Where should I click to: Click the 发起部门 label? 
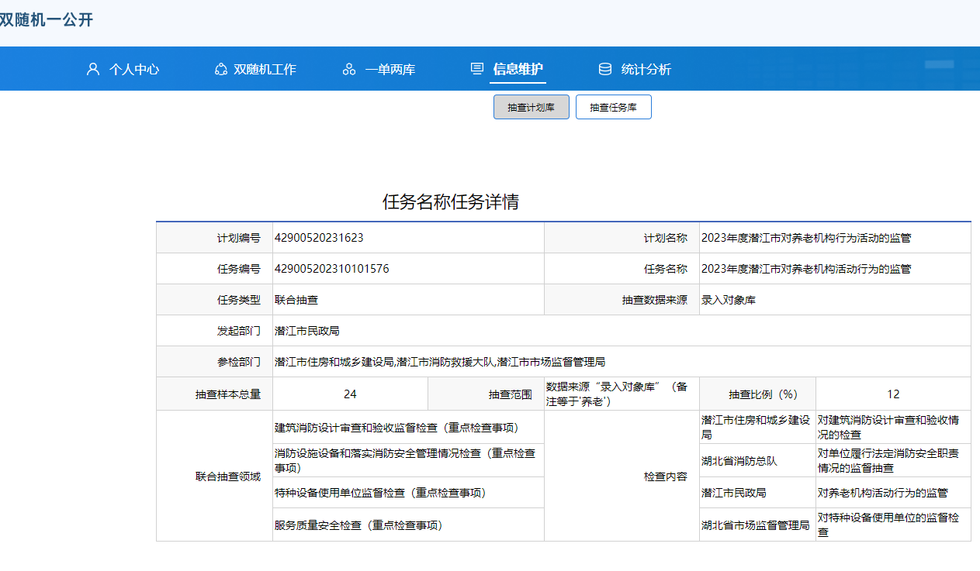pos(239,331)
